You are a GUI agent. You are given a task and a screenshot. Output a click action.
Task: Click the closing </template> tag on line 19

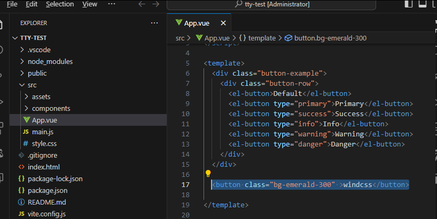coord(226,205)
